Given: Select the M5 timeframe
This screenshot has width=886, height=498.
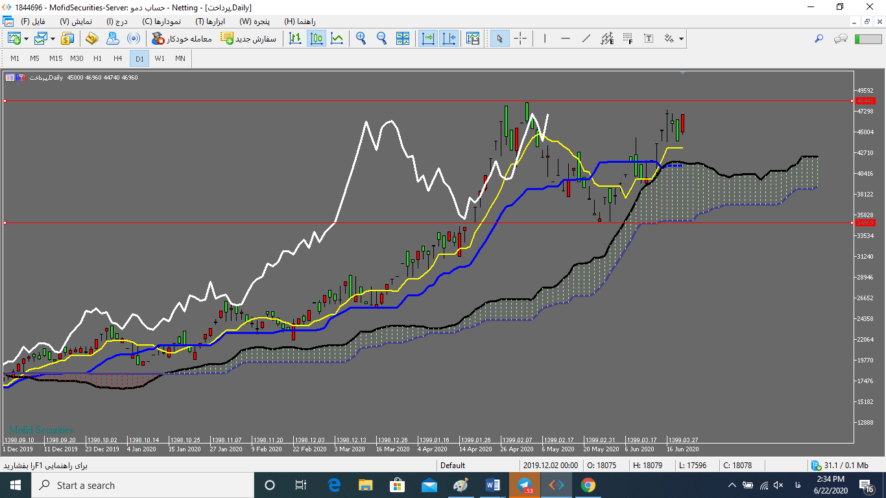Looking at the screenshot, I should (34, 58).
